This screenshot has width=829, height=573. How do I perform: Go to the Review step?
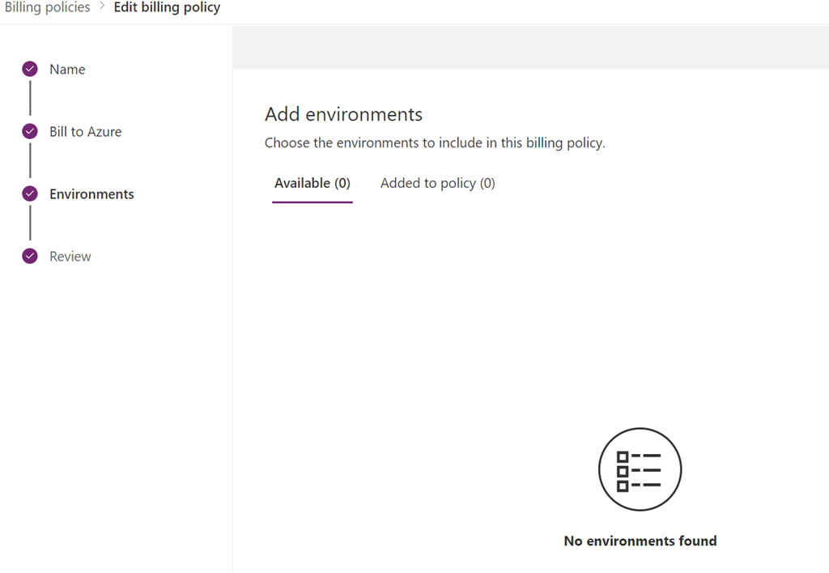tap(70, 257)
